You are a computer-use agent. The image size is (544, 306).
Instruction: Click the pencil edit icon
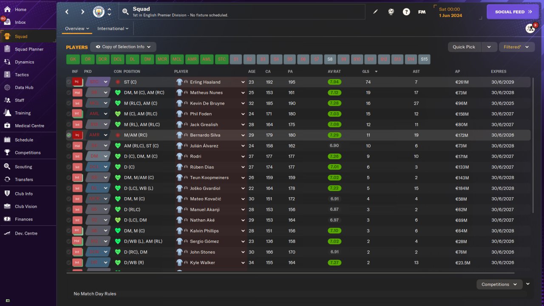click(375, 12)
